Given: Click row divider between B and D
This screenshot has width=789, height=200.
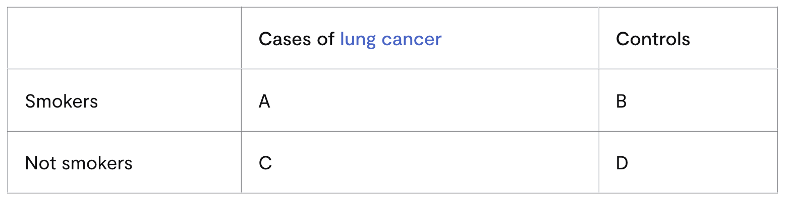Looking at the screenshot, I should (688, 131).
